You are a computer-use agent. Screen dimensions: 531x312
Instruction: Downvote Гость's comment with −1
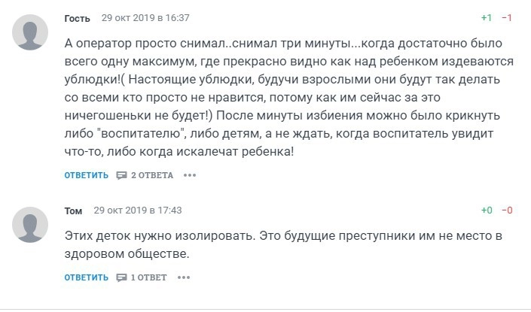click(507, 17)
